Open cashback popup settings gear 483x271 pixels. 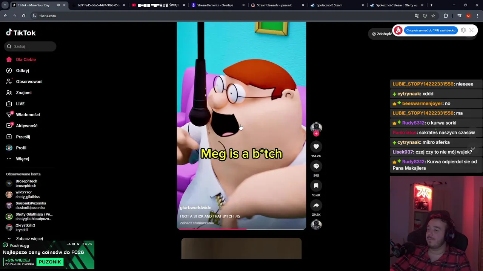pos(463,30)
